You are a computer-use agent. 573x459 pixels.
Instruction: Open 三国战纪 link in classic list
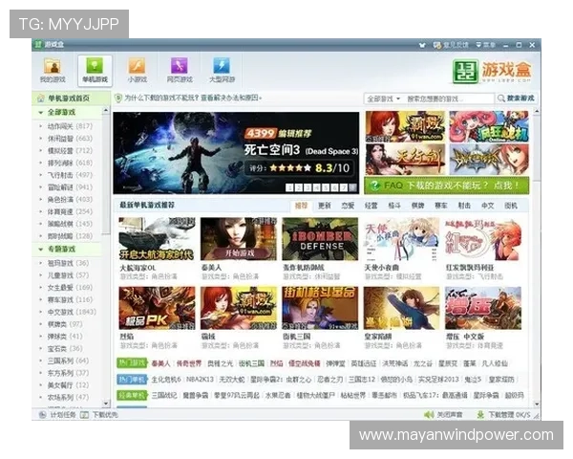(164, 395)
